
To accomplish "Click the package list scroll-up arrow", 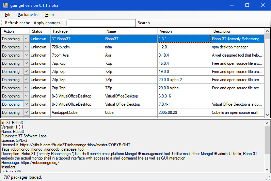I will 267,31.
